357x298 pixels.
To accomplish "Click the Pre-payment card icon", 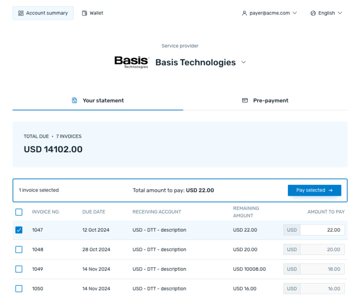I will pyautogui.click(x=245, y=100).
